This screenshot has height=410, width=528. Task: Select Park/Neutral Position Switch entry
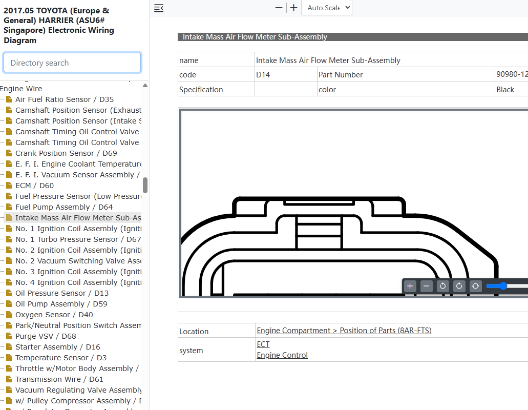[78, 325]
